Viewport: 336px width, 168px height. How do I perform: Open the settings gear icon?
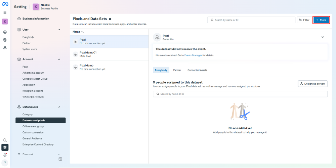tap(5, 147)
